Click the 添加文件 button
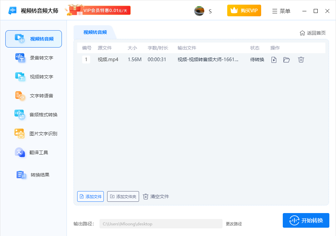Viewport: 336px width, 236px height. (x=90, y=196)
